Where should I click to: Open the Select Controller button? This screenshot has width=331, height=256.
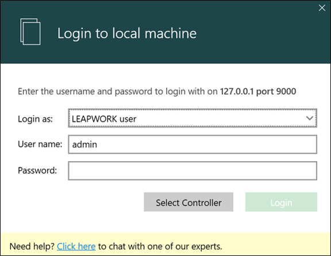click(188, 202)
